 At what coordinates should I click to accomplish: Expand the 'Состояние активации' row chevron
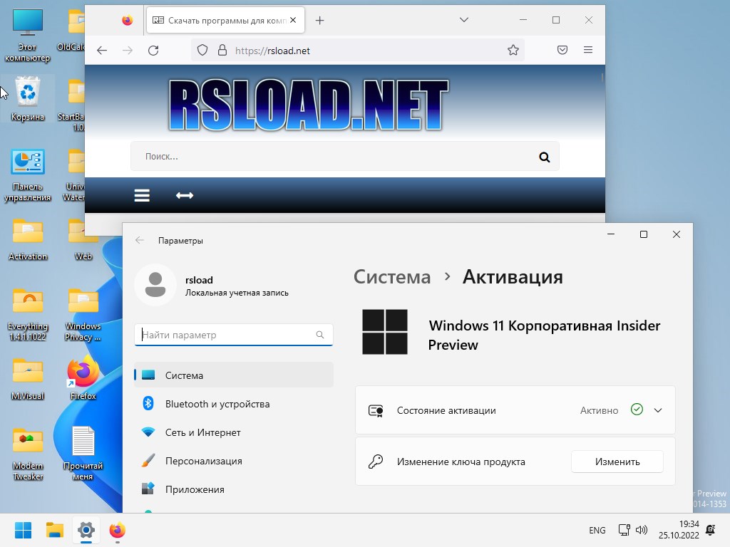(658, 410)
